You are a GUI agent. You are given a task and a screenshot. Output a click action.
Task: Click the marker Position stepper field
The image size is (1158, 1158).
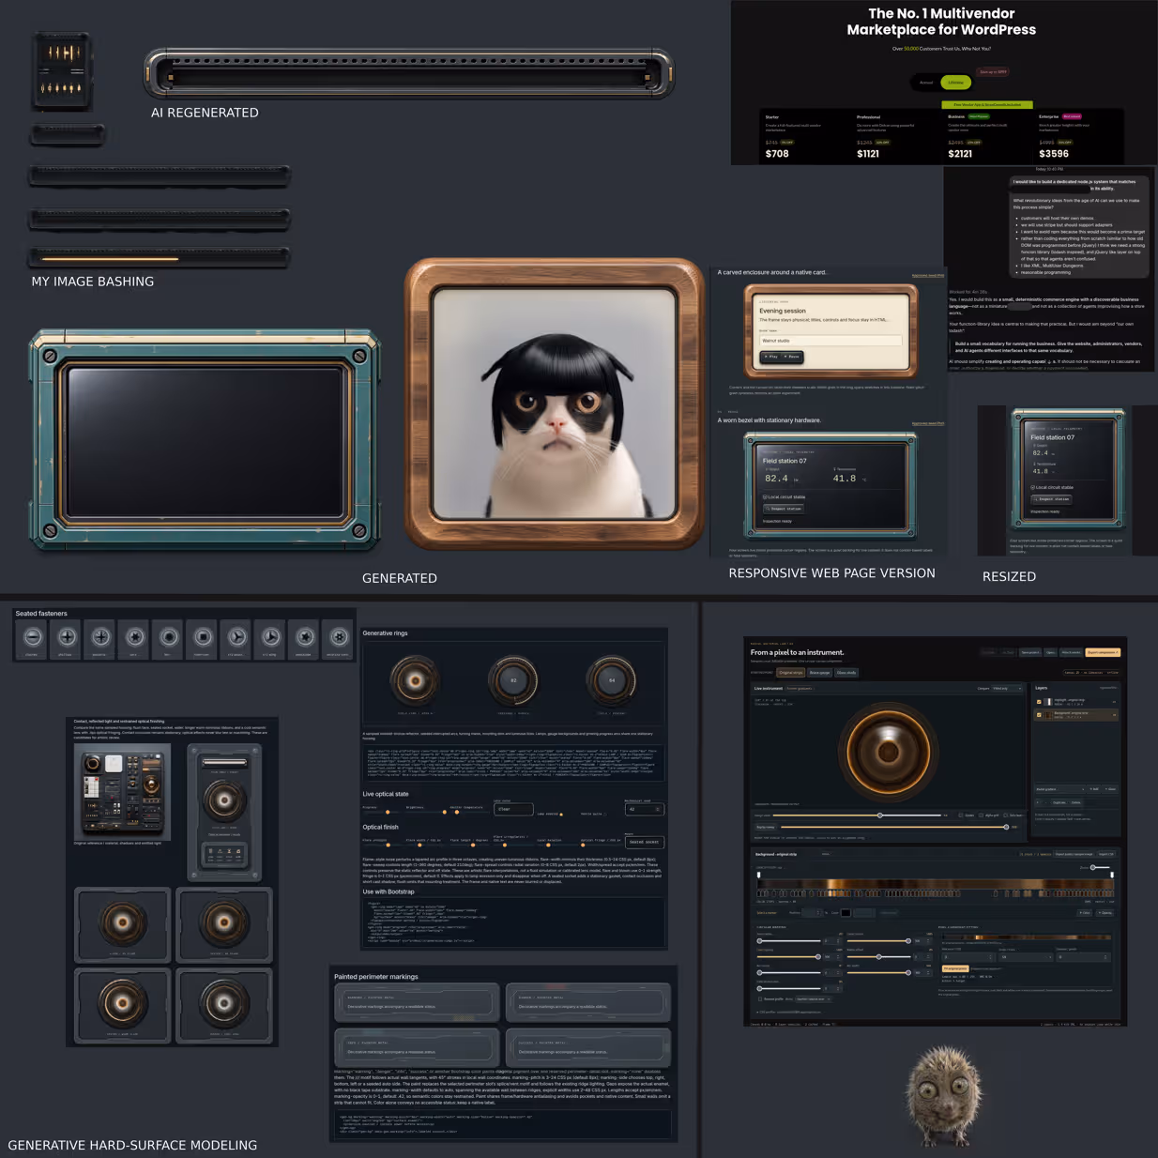coord(812,913)
